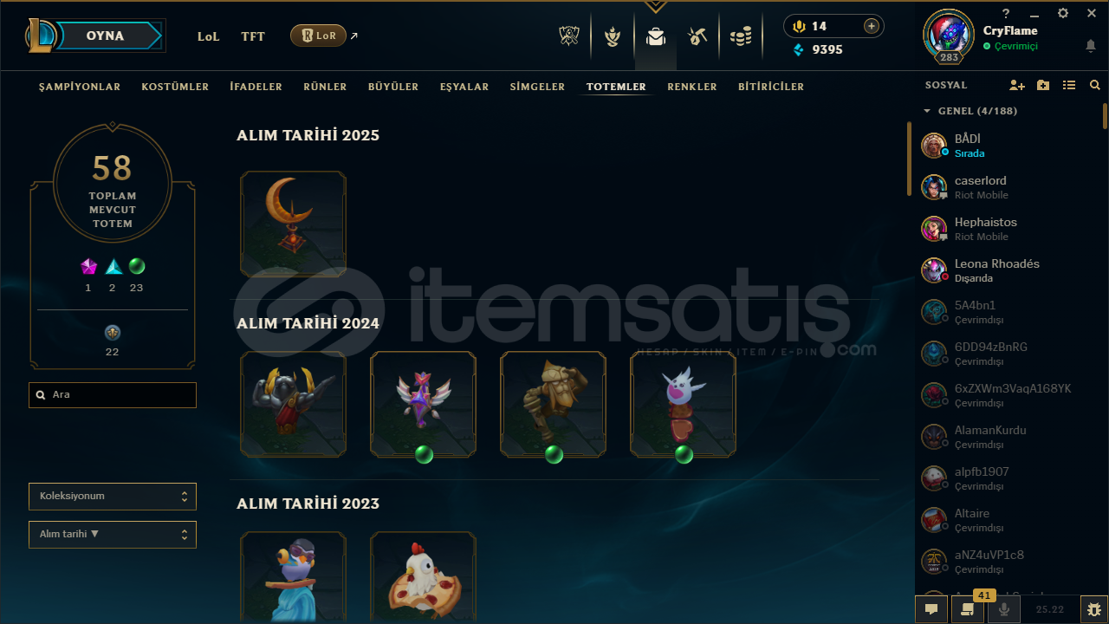The height and width of the screenshot is (624, 1109).
Task: Open the Collection backpack icon
Action: (x=656, y=36)
